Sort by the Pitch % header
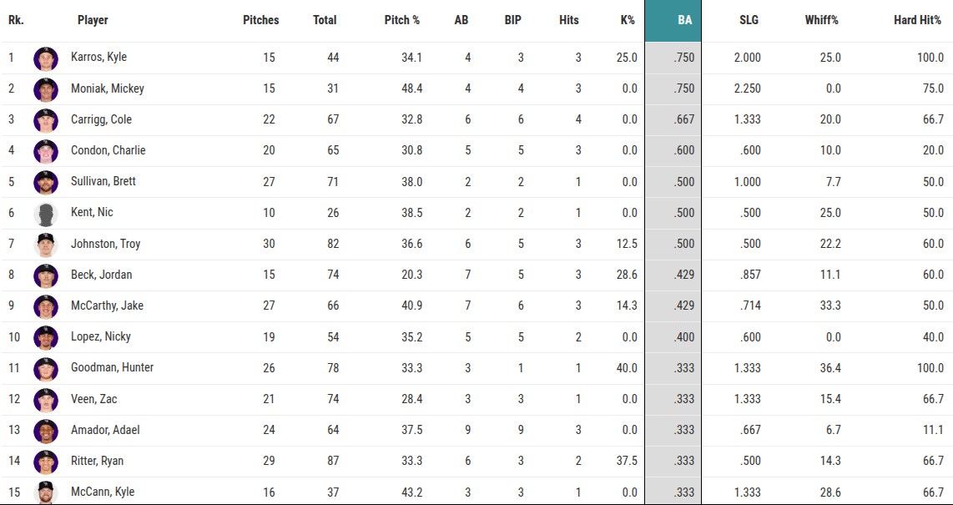 click(x=402, y=20)
